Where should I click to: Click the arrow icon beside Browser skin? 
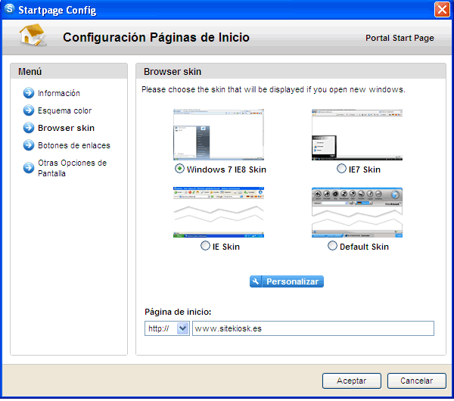click(29, 128)
